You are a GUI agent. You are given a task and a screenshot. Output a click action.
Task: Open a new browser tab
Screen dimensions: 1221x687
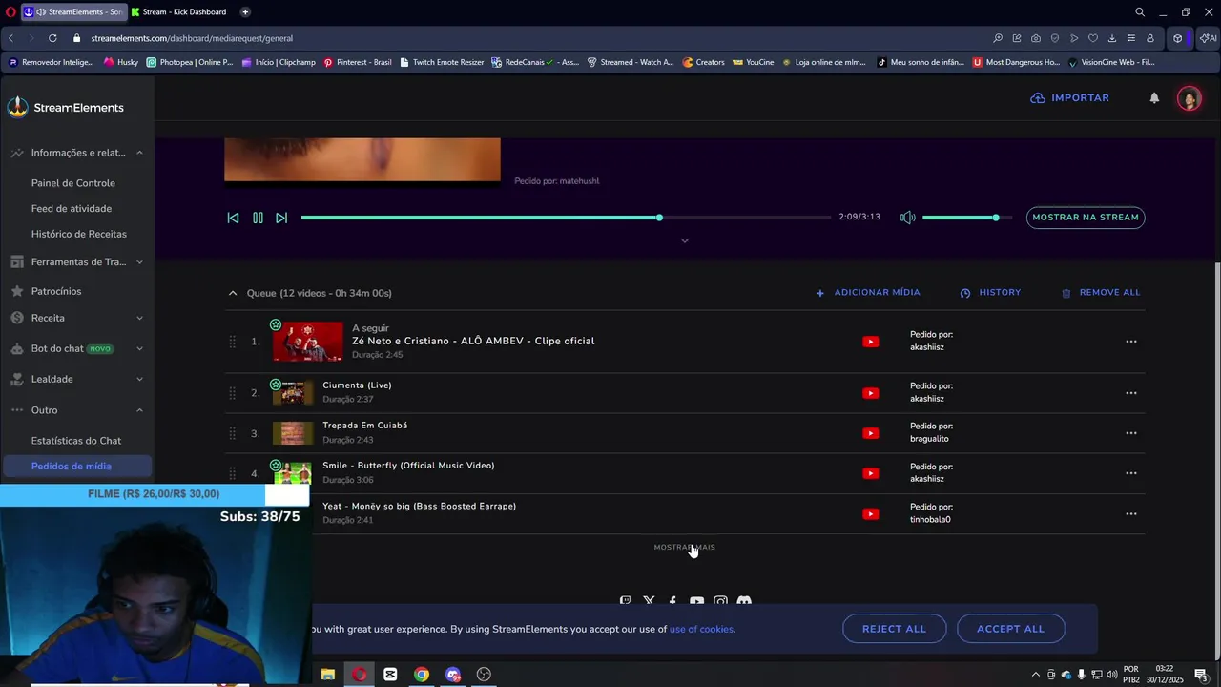pos(245,12)
